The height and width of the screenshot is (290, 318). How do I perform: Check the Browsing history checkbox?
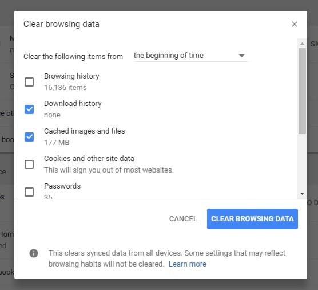pos(29,82)
